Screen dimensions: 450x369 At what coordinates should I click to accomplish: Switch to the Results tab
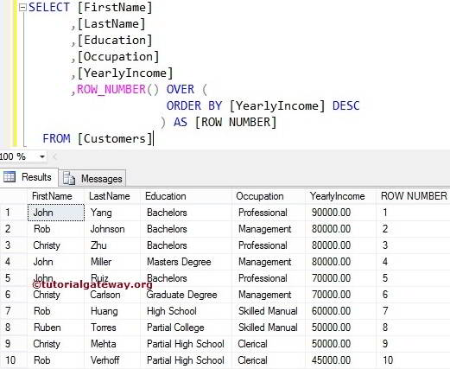coord(29,177)
